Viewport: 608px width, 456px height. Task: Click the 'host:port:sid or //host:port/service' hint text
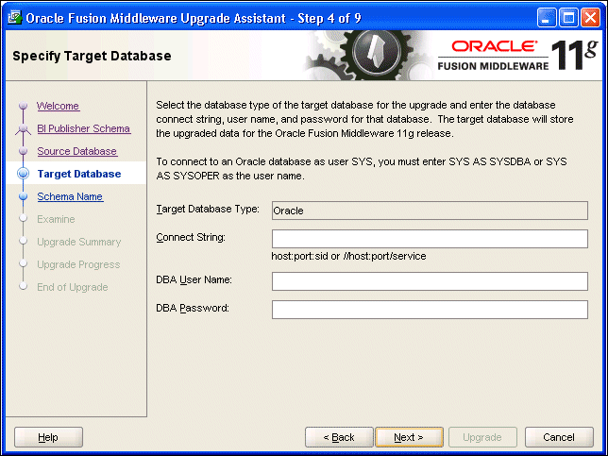348,256
